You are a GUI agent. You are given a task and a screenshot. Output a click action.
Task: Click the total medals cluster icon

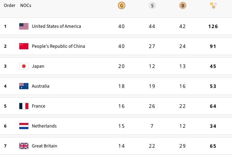point(213,5)
